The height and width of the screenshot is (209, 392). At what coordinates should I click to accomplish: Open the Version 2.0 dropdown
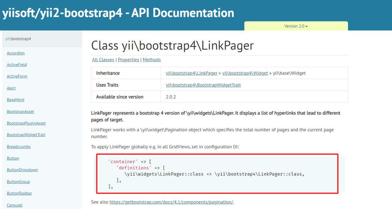tap(296, 26)
